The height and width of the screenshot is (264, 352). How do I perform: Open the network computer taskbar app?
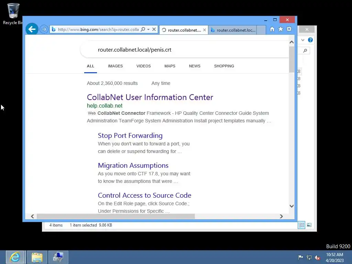pyautogui.click(x=58, y=257)
